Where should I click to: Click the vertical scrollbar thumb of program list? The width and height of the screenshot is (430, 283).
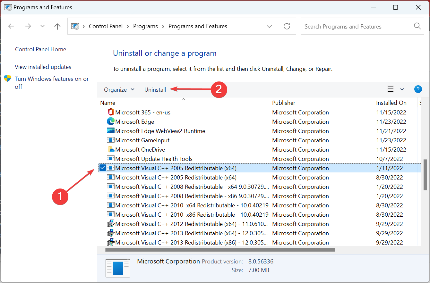pyautogui.click(x=426, y=175)
